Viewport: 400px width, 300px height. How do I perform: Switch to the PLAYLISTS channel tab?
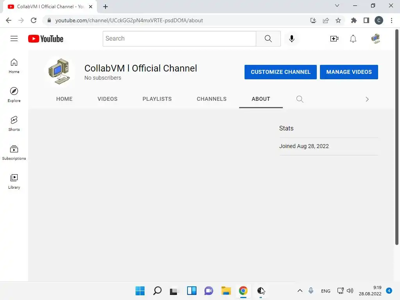[157, 99]
